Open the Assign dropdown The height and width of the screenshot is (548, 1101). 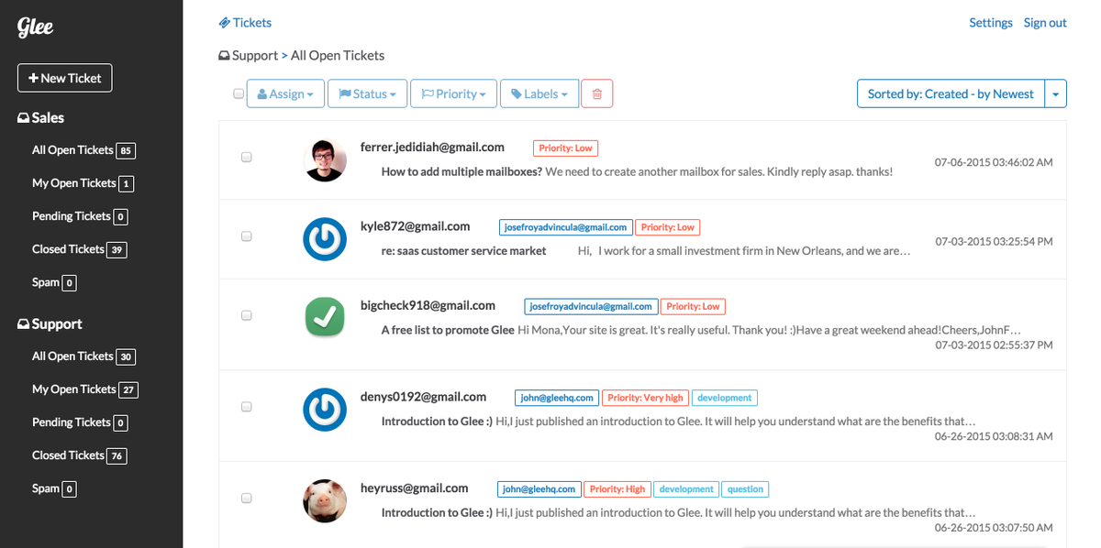(285, 93)
